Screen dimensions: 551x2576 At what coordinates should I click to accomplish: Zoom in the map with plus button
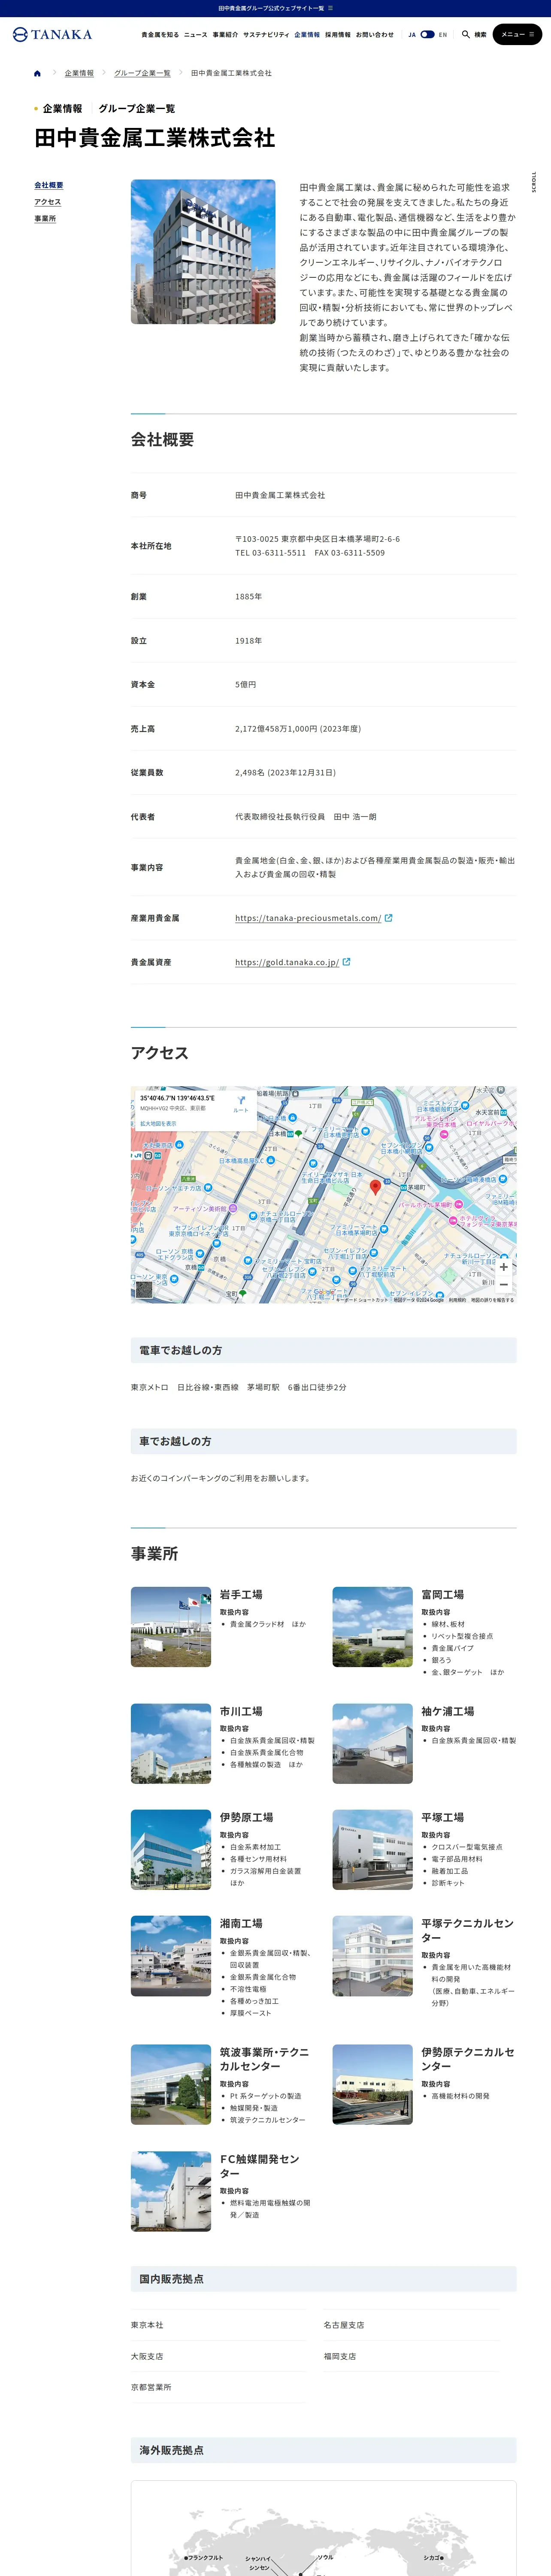tap(503, 1266)
